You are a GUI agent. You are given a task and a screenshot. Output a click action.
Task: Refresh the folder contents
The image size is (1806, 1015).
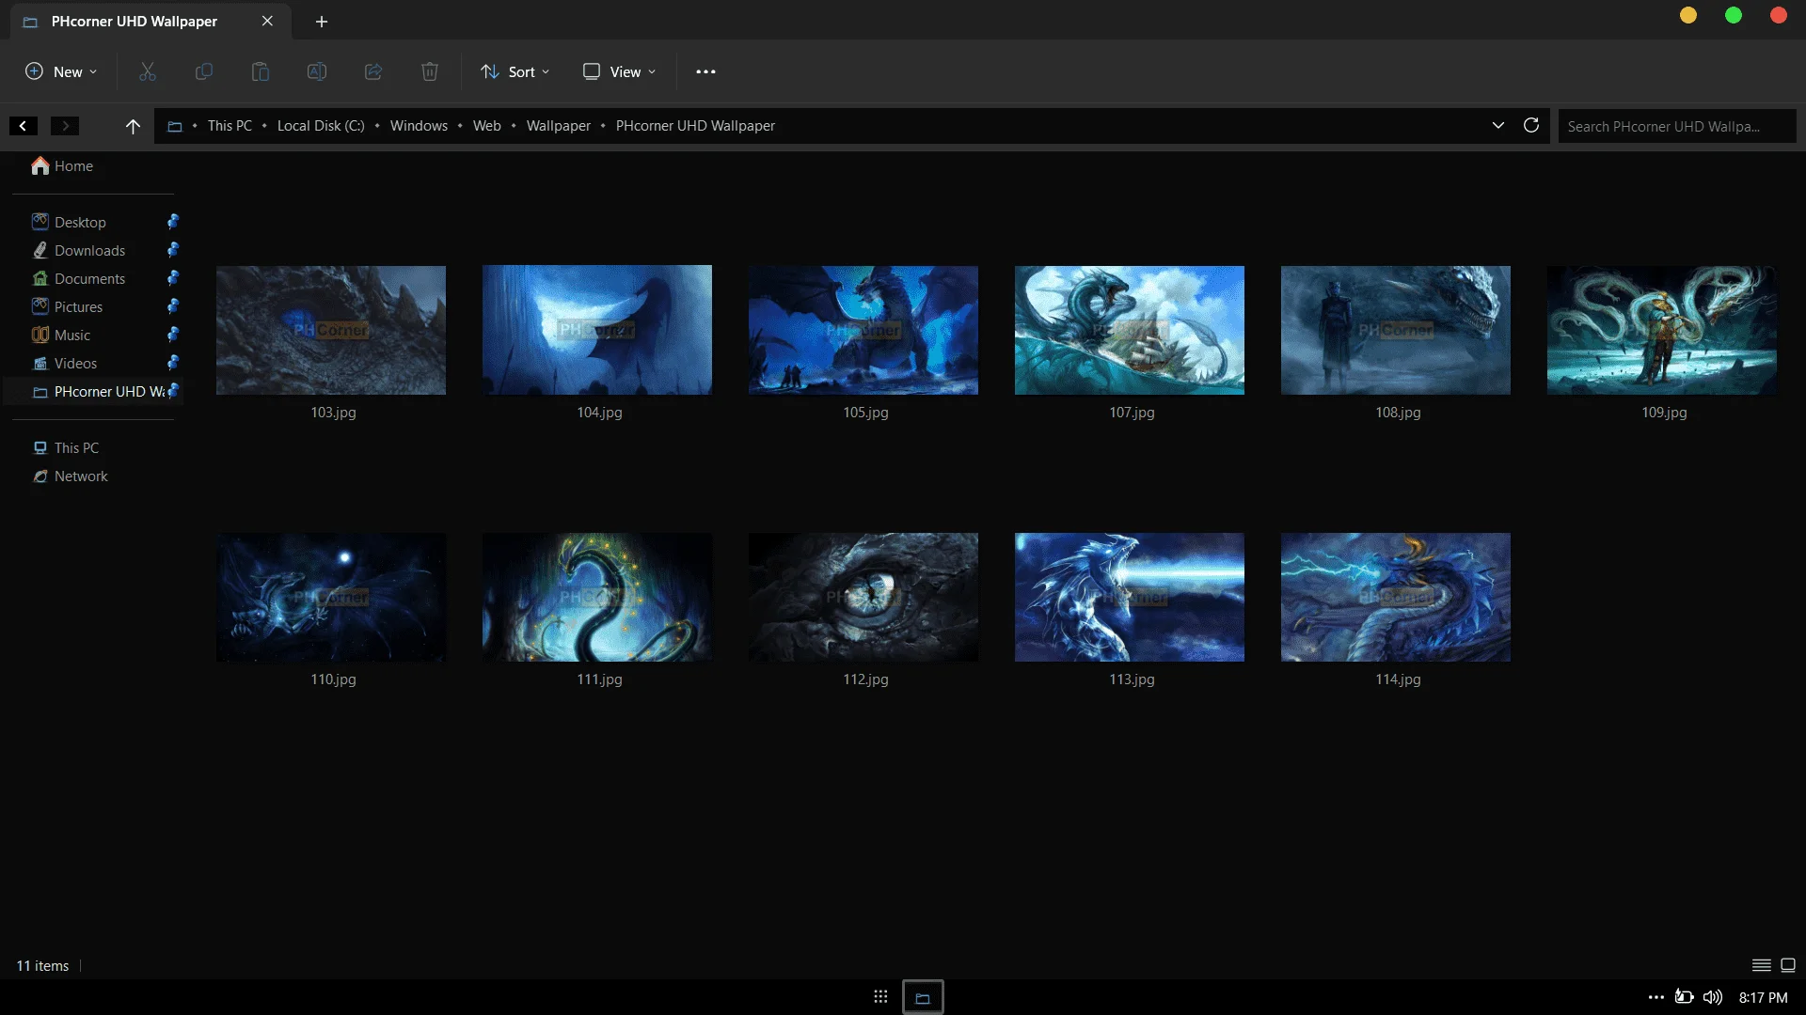[1531, 125]
